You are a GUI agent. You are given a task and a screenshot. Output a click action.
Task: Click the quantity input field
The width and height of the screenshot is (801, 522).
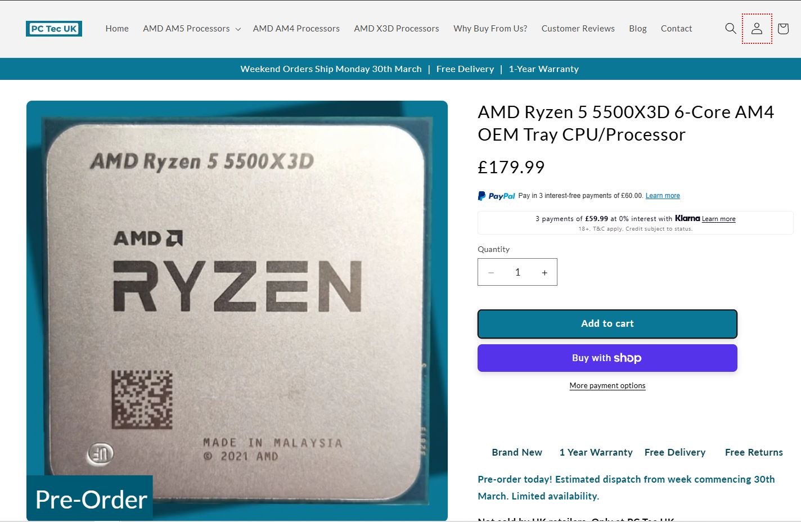517,272
